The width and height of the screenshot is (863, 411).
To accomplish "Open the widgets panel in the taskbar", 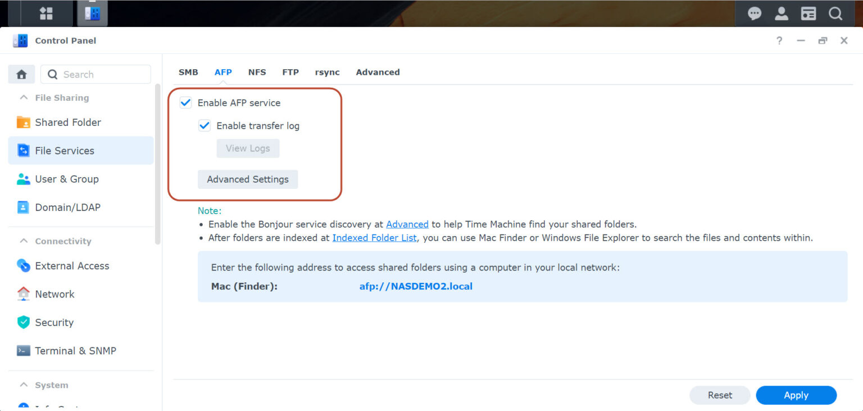I will [45, 13].
